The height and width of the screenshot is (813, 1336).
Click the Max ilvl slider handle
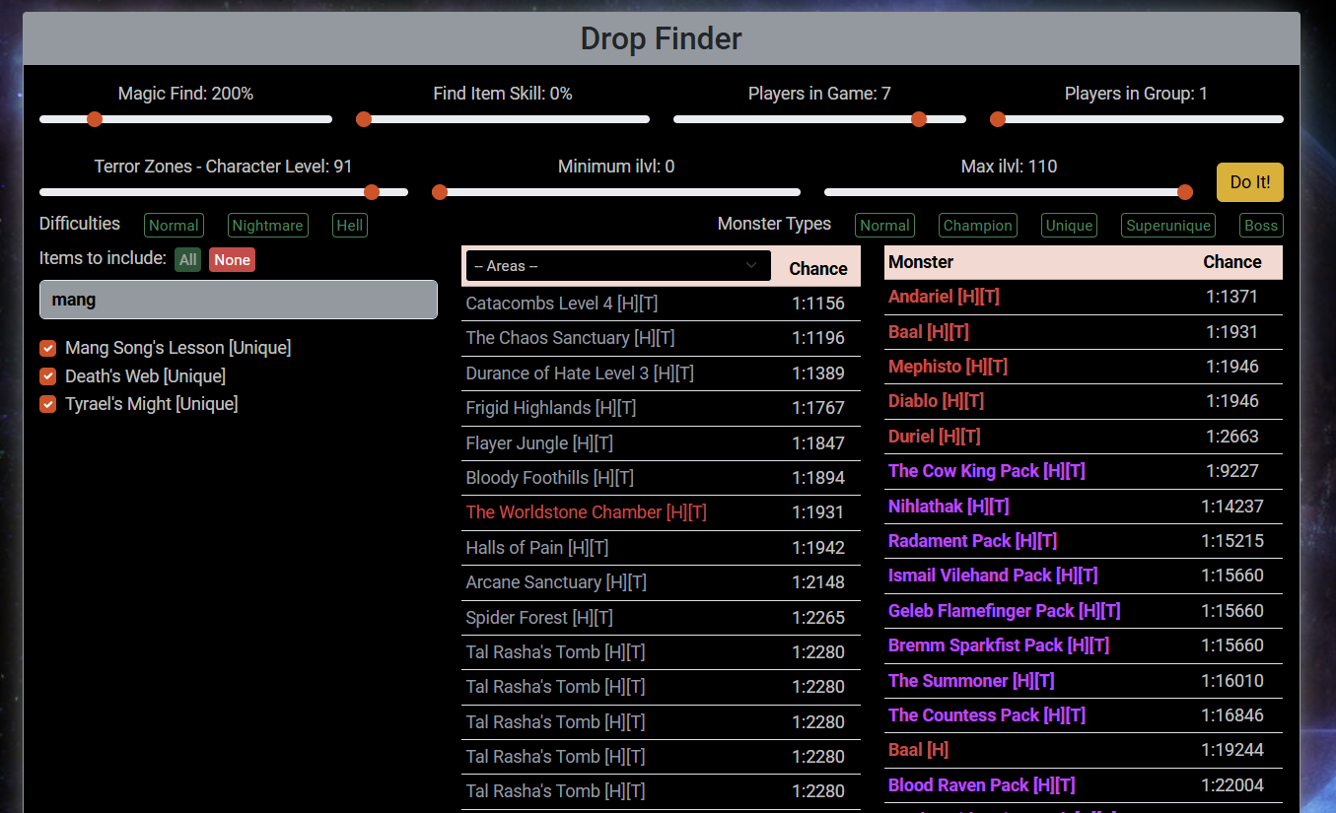coord(1185,192)
